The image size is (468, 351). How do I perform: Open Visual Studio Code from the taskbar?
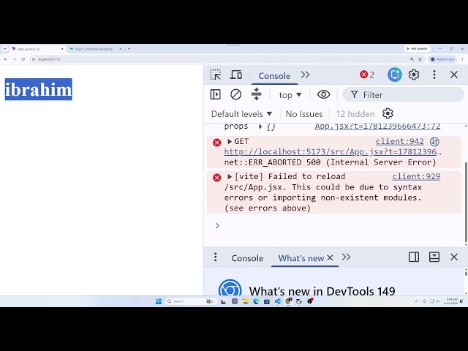click(278, 301)
